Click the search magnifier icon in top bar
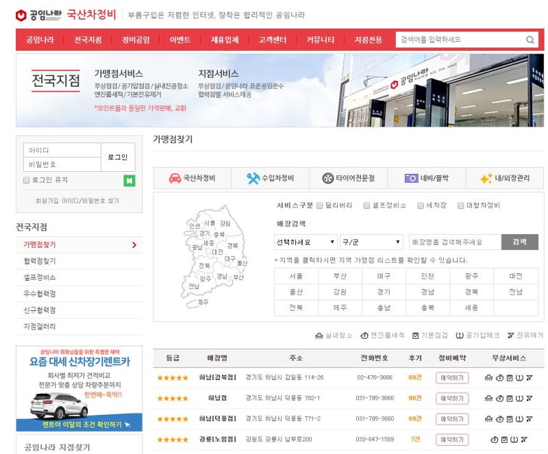 (x=530, y=40)
